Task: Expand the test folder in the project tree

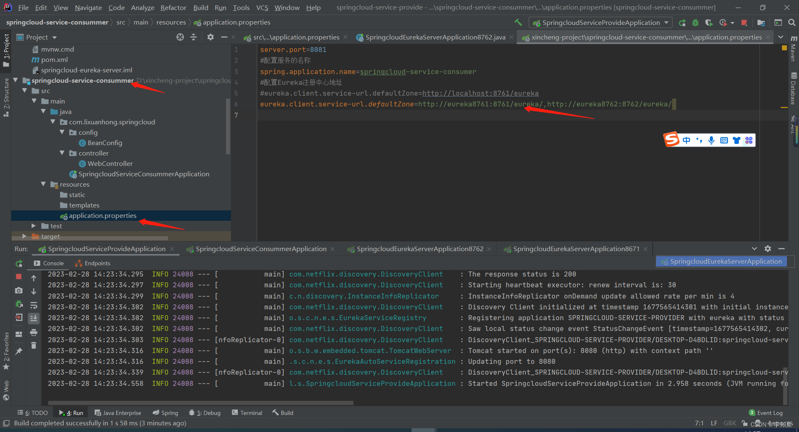Action: (34, 226)
